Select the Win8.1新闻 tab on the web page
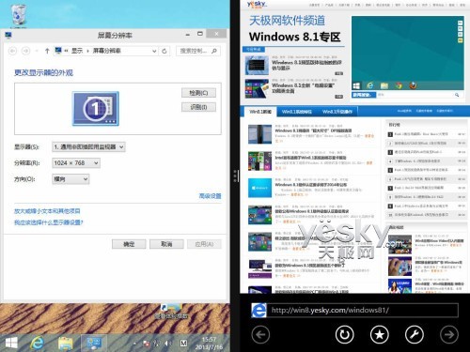Viewport: 470px width, 352px height. pyautogui.click(x=260, y=112)
